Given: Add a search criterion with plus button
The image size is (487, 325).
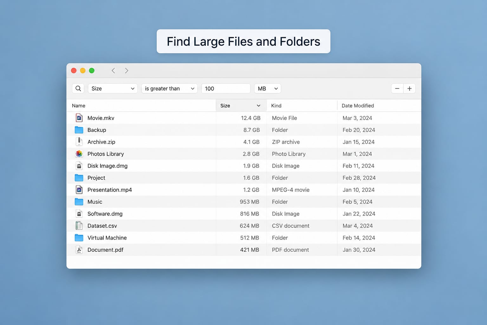Looking at the screenshot, I should coord(409,89).
